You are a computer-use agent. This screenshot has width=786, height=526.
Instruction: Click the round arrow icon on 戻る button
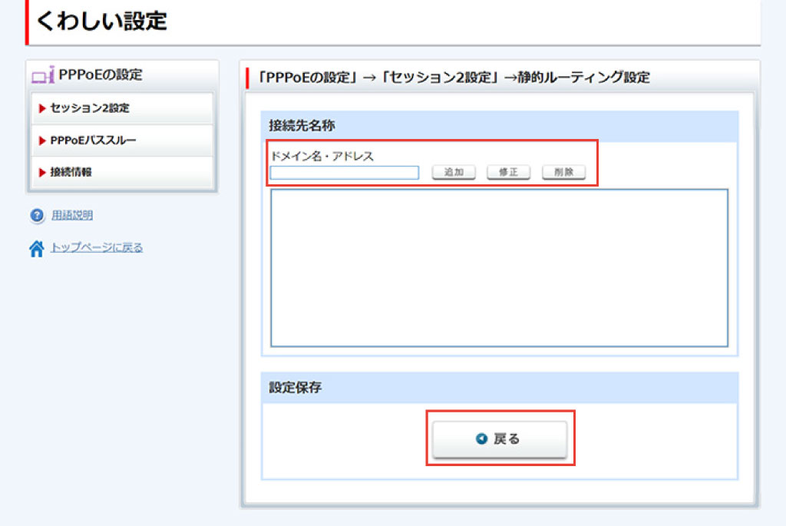pyautogui.click(x=481, y=439)
